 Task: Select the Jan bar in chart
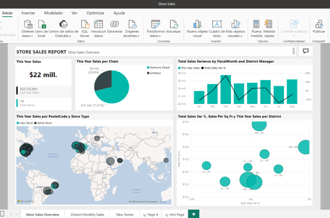pyautogui.click(x=199, y=97)
